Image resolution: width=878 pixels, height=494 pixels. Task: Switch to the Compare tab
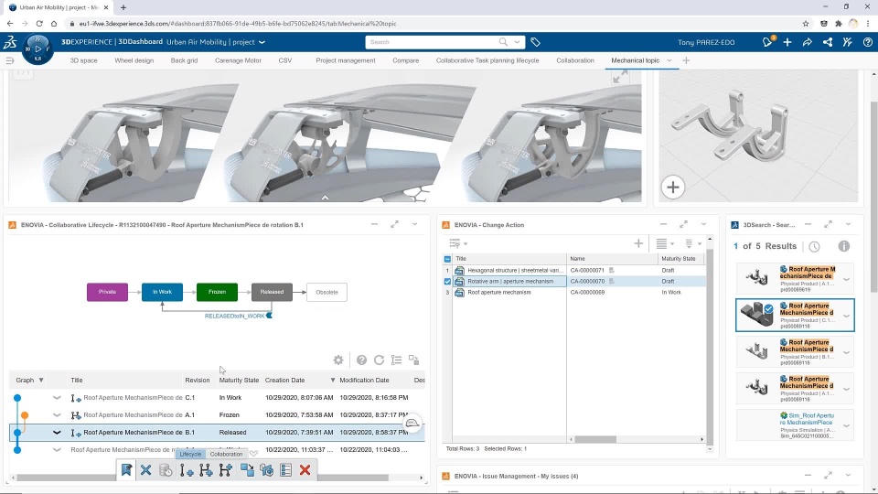(405, 60)
